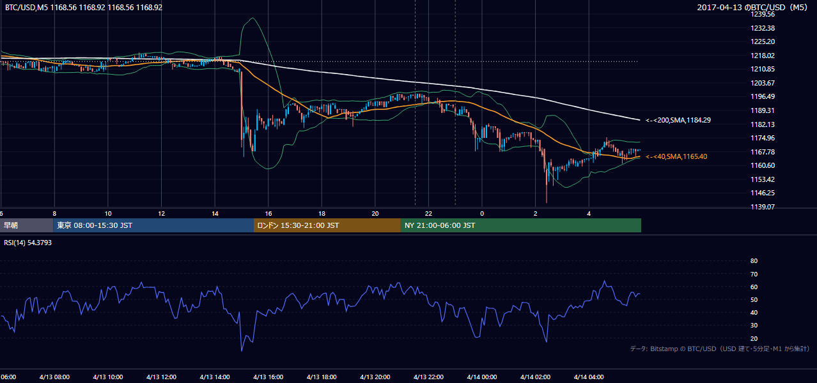
Task: Click hour 22 on price chart time axis
Action: pyautogui.click(x=429, y=213)
